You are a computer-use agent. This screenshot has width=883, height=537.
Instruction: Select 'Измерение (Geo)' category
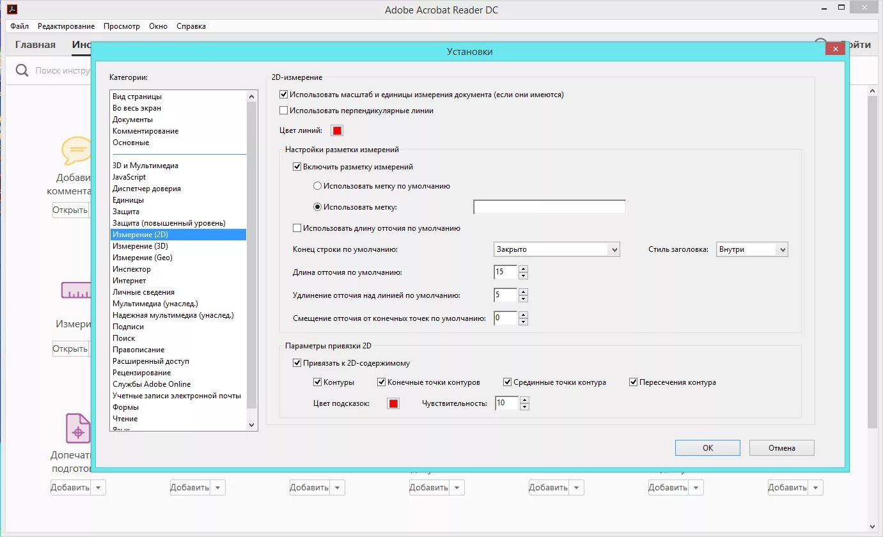point(143,258)
